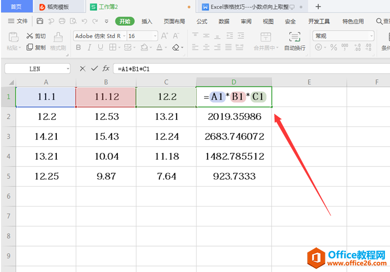The width and height of the screenshot is (390, 272).
Task: Toggle Underline formatting
Action: coord(101,47)
